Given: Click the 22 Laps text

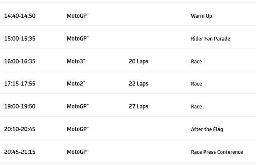Looking at the screenshot, I should (x=139, y=84).
